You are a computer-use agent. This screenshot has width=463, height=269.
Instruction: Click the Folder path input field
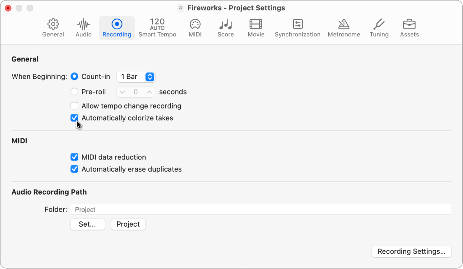point(260,209)
